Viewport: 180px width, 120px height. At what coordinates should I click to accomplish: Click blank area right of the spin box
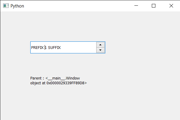click(141, 47)
